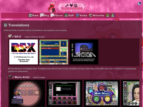View the Talent Studio Mode Select screenshot
143x107 pixels.
coord(102,93)
